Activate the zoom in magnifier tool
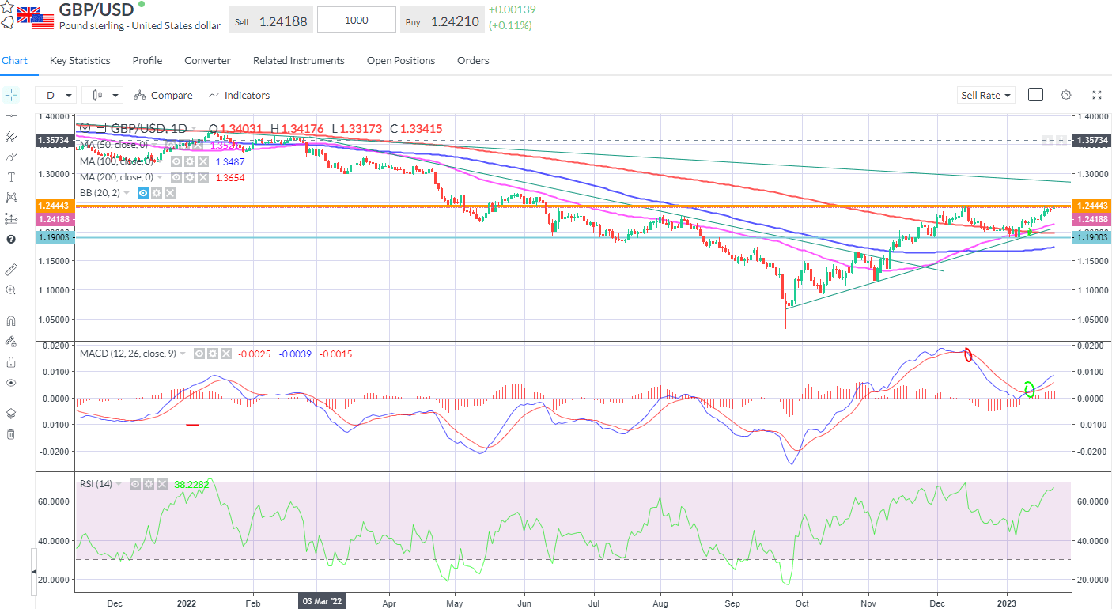 click(x=11, y=290)
